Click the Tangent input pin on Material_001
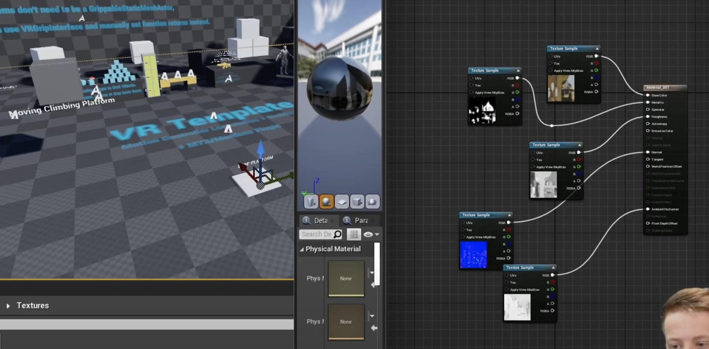This screenshot has width=709, height=349. (648, 159)
